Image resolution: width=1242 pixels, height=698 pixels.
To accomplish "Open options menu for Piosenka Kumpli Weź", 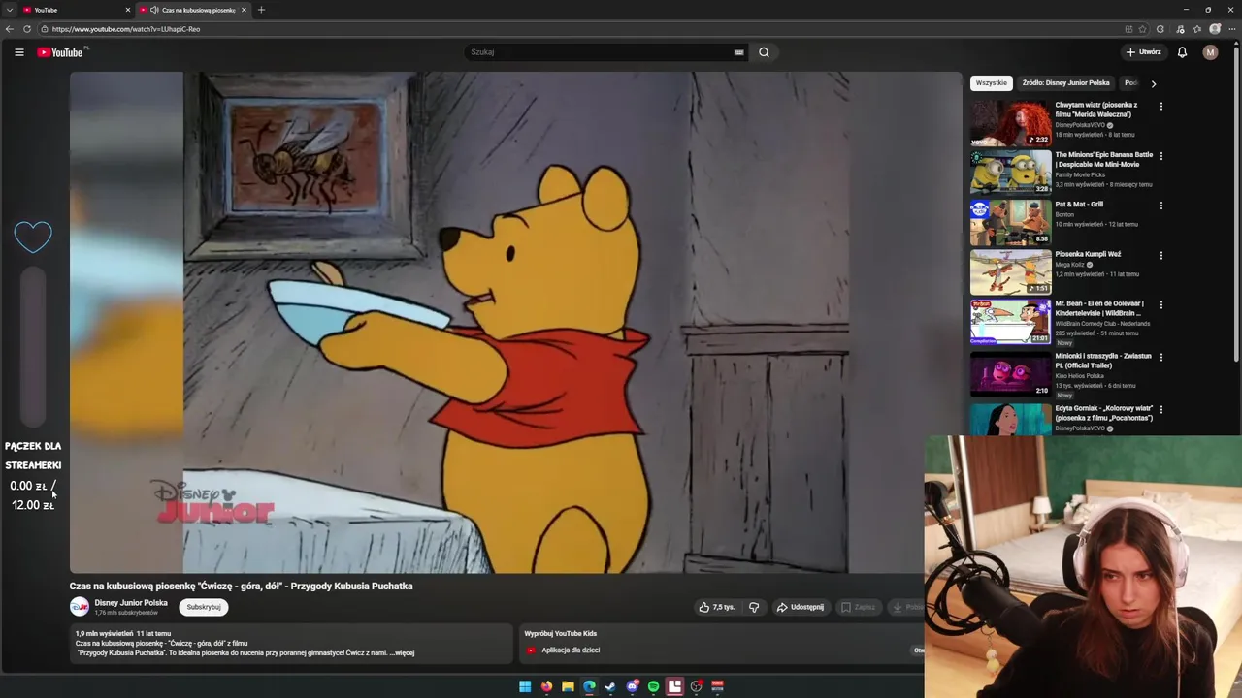I will point(1160,256).
